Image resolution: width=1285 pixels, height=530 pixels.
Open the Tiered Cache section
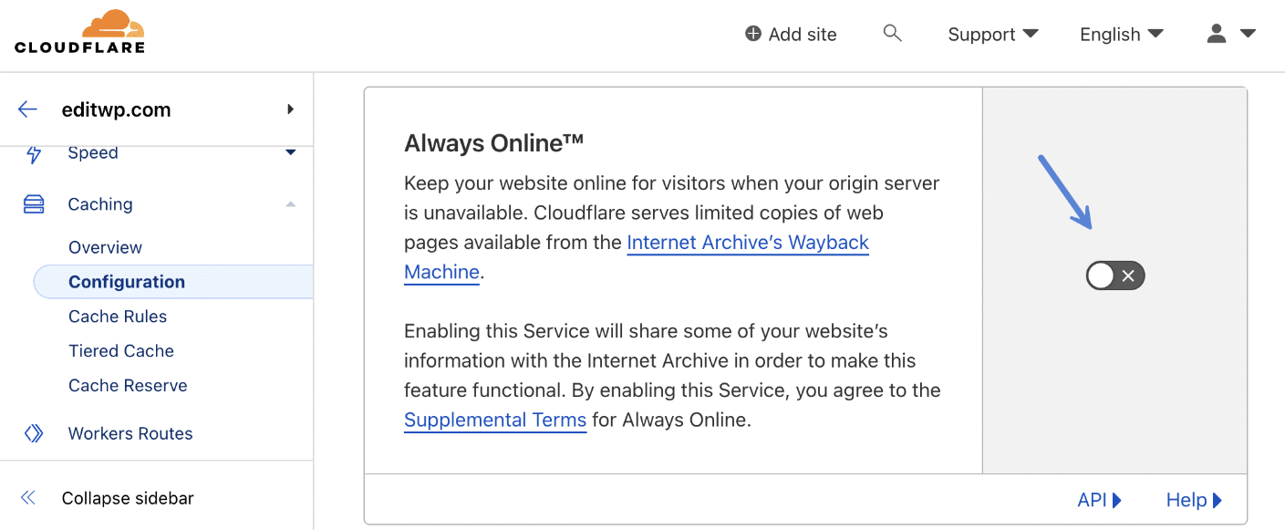point(120,350)
